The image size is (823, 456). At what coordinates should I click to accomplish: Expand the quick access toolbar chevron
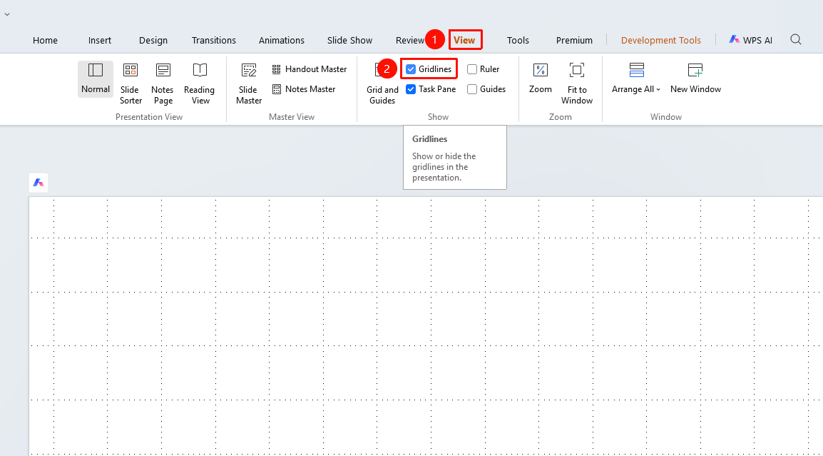point(7,14)
